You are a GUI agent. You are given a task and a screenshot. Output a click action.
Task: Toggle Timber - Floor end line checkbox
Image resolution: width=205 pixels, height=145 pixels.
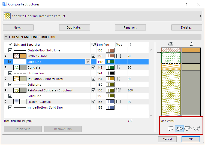click(x=93, y=56)
